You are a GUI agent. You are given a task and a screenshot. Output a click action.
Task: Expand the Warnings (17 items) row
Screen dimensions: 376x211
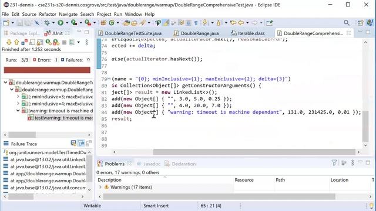(100, 187)
